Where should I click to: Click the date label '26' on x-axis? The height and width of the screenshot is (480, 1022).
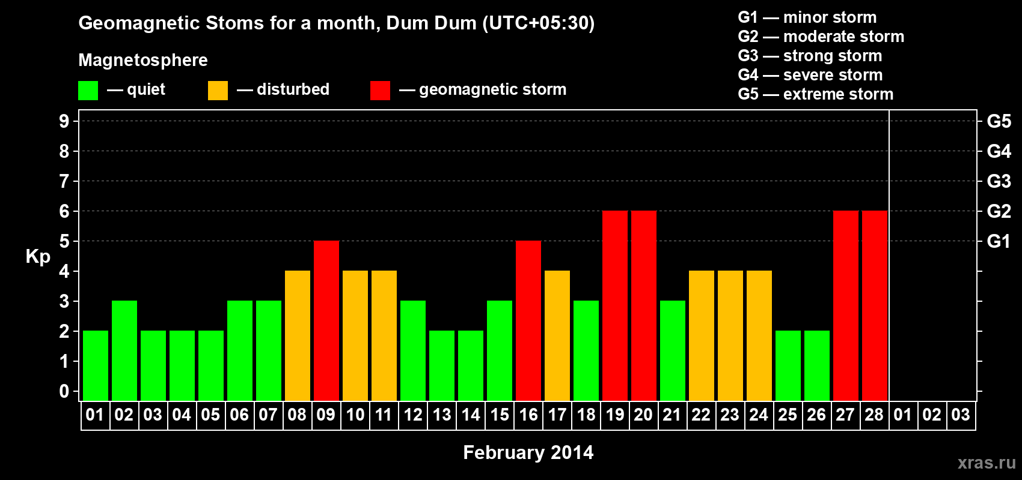(816, 415)
